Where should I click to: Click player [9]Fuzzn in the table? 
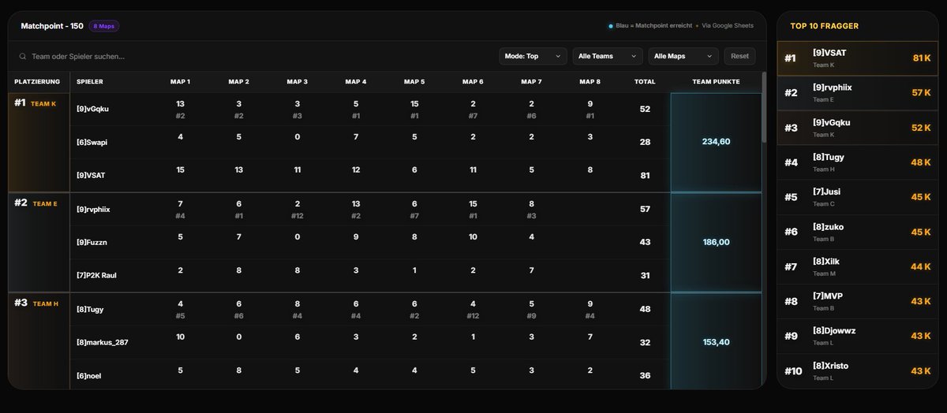click(x=92, y=242)
